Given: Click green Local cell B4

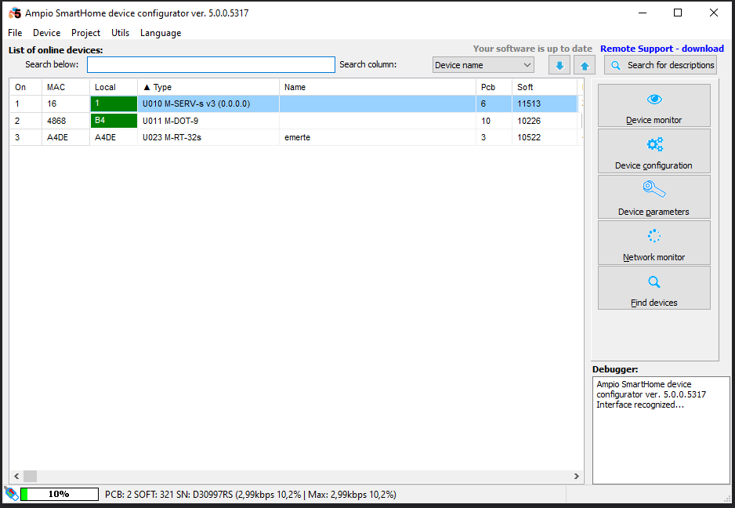Looking at the screenshot, I should 114,121.
